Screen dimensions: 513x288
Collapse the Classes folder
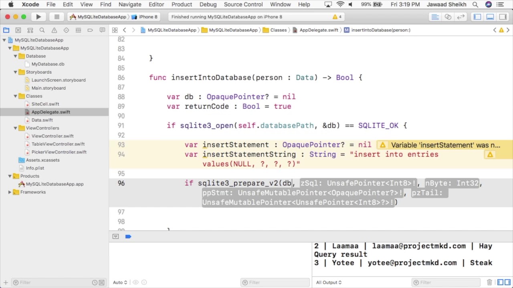pyautogui.click(x=15, y=96)
